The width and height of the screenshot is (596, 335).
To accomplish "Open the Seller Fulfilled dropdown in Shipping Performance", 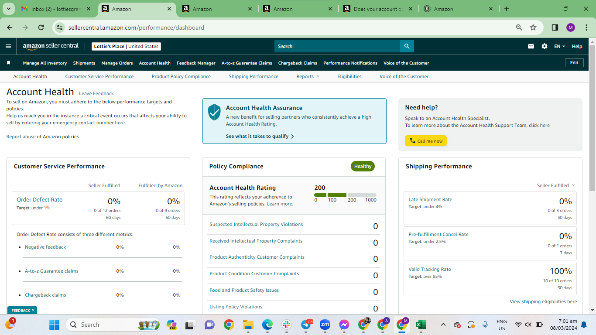I will click(x=556, y=185).
